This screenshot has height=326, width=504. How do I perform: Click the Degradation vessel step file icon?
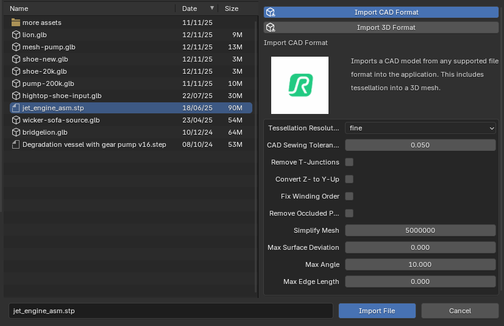coord(16,144)
